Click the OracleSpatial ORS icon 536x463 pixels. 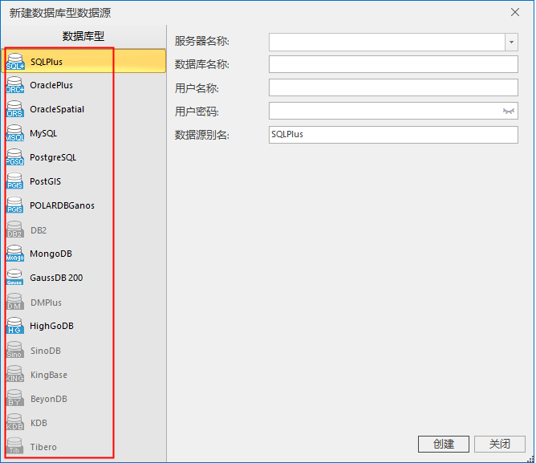tap(15, 109)
